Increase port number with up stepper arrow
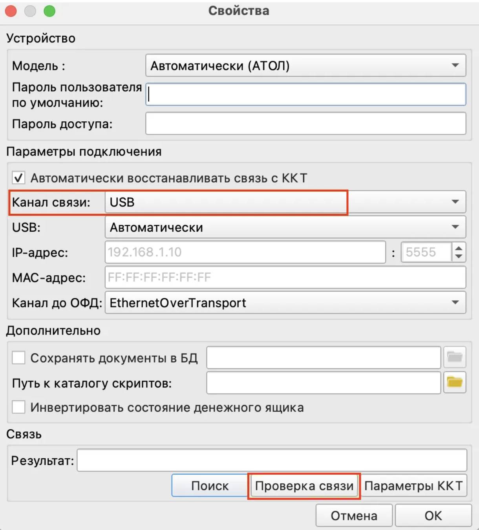This screenshot has width=479, height=530. click(459, 248)
